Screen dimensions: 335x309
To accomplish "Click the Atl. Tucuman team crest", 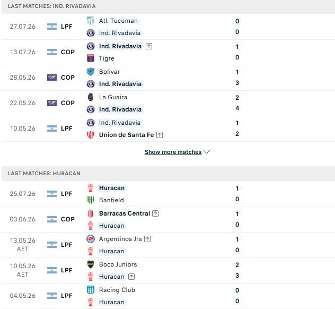I will tap(90, 21).
